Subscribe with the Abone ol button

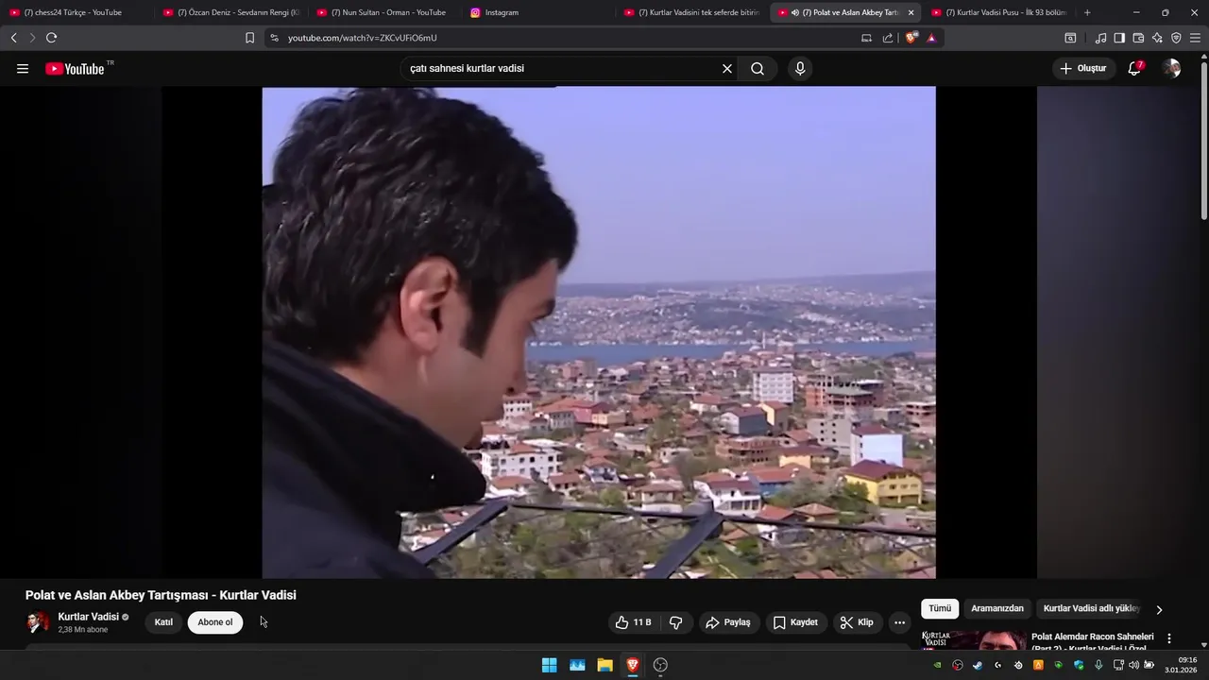click(215, 622)
